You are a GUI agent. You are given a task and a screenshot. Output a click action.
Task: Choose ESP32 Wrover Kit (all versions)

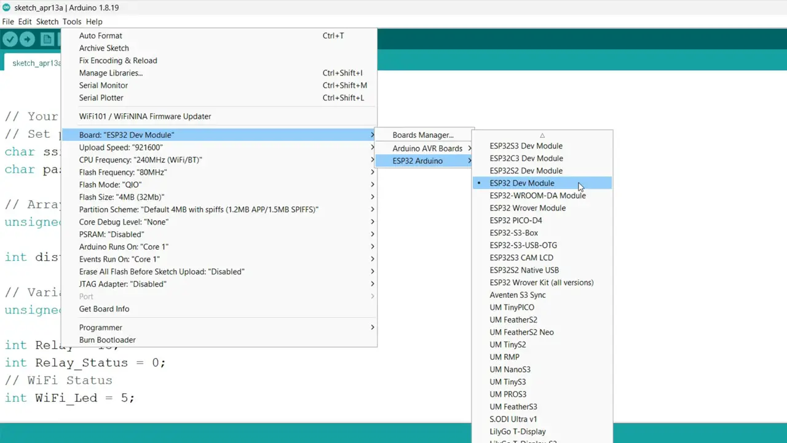pyautogui.click(x=542, y=282)
